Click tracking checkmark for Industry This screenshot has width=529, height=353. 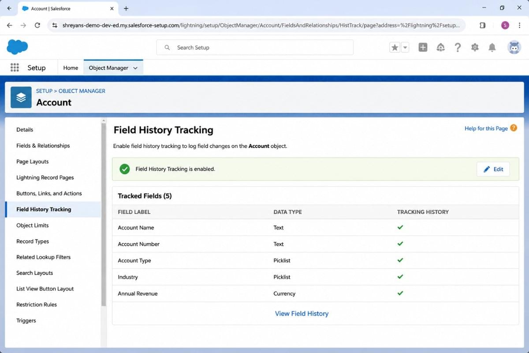[400, 277]
